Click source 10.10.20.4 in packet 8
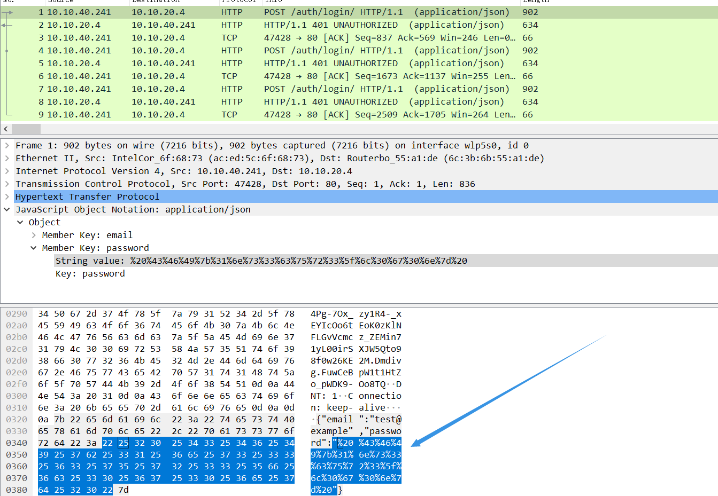Screen dimensions: 718x496 (74, 101)
